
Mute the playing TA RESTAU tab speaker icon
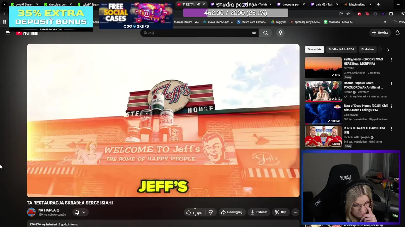[x=198, y=4]
